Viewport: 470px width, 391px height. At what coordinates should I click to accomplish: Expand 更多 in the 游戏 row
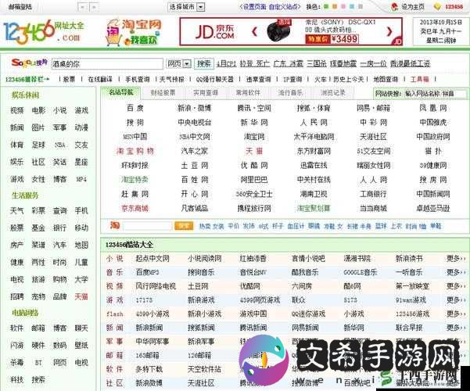[456, 300]
